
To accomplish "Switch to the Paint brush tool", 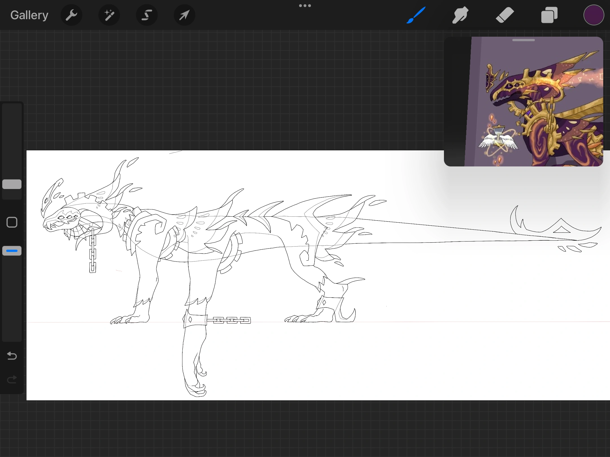I will (415, 15).
